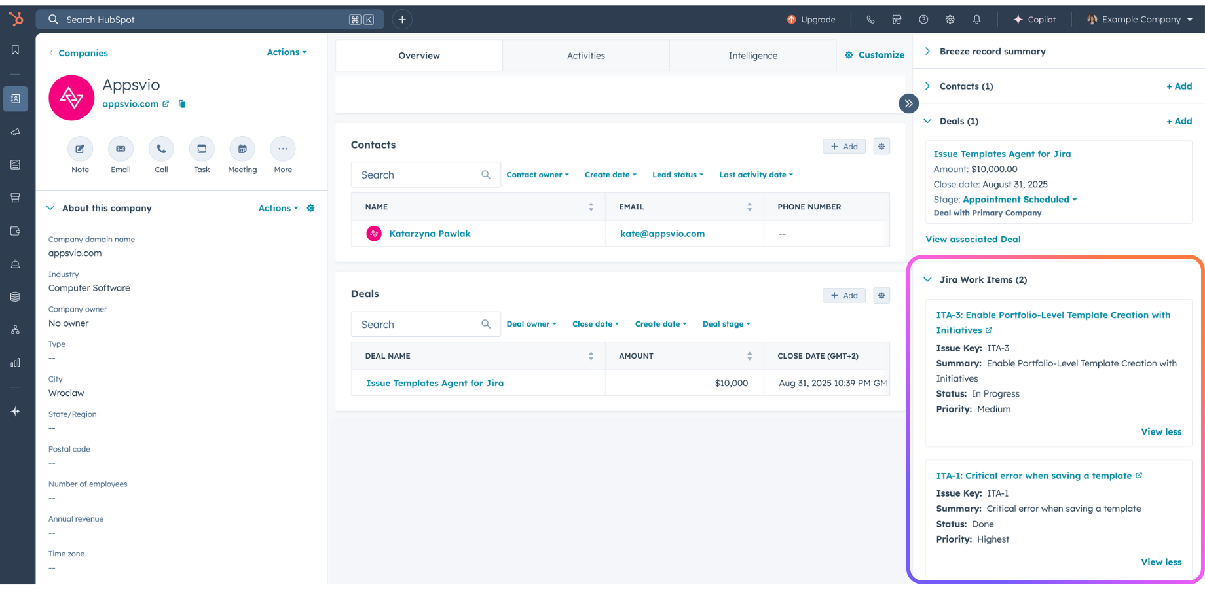Click the Deals card search field
Viewport: 1205px width, 589px height.
click(426, 324)
